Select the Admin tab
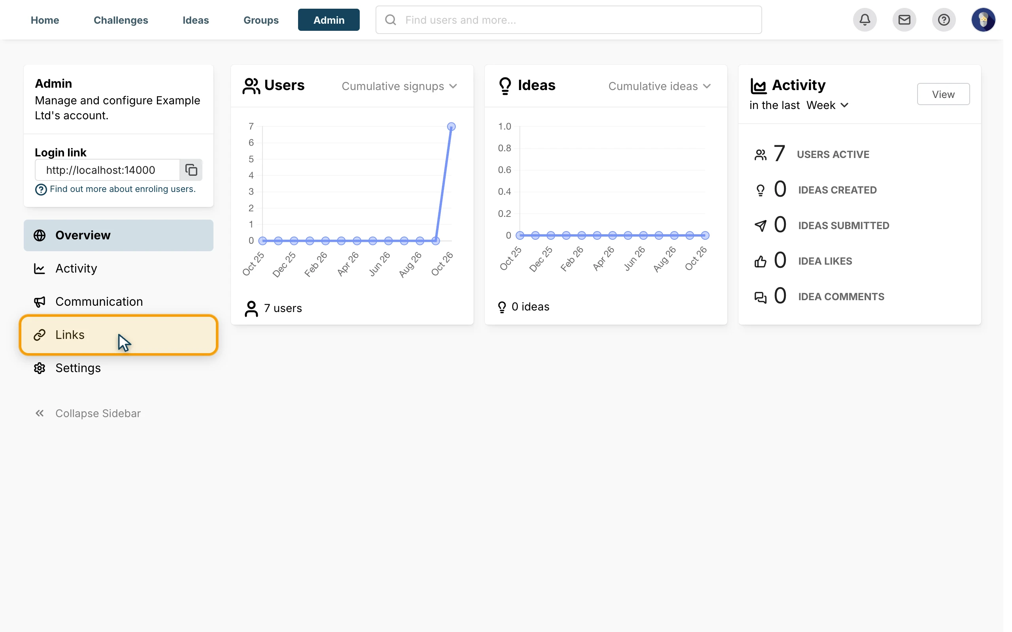1012x632 pixels. point(329,20)
